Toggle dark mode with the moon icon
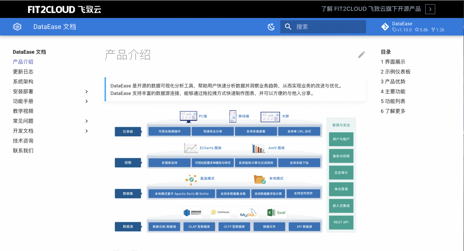The image size is (464, 251). tap(271, 27)
